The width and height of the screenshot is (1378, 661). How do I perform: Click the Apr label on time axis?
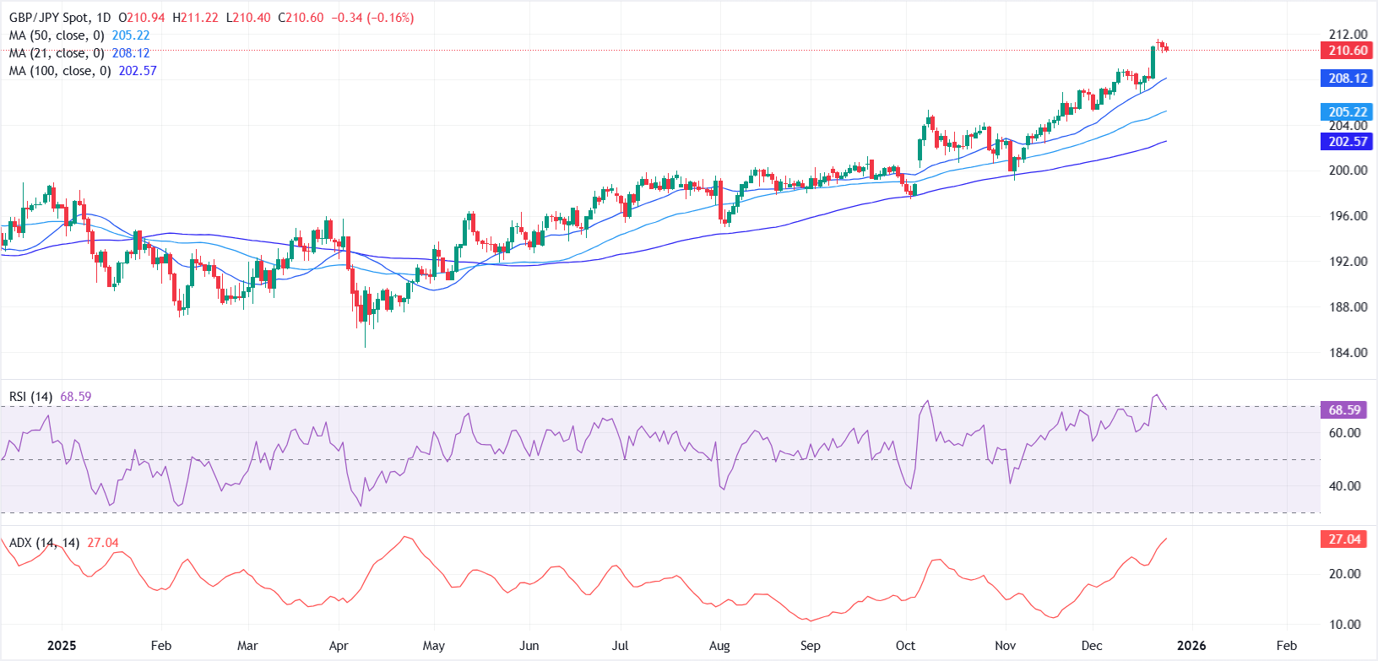(339, 646)
